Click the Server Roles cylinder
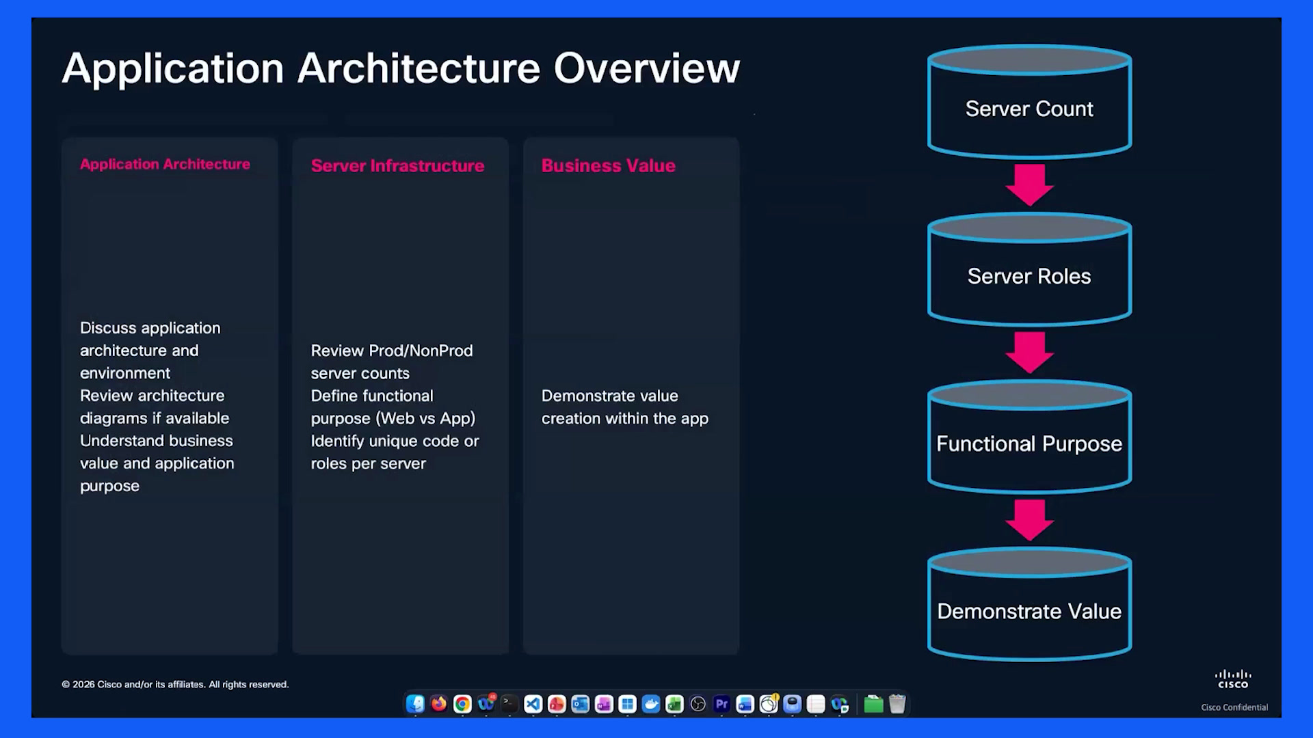 point(1029,269)
